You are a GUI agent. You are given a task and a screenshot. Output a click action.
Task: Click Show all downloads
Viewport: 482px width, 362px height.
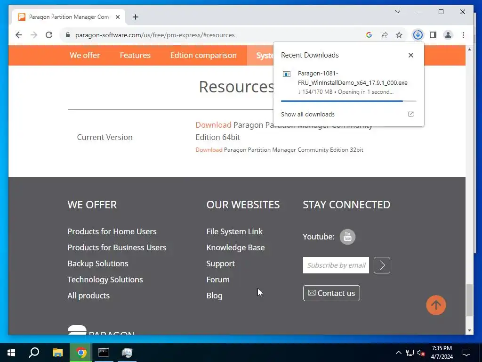tap(308, 114)
